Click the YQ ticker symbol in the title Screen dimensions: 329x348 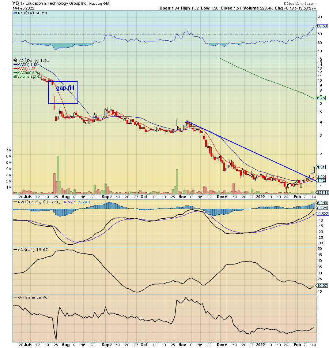15,3
